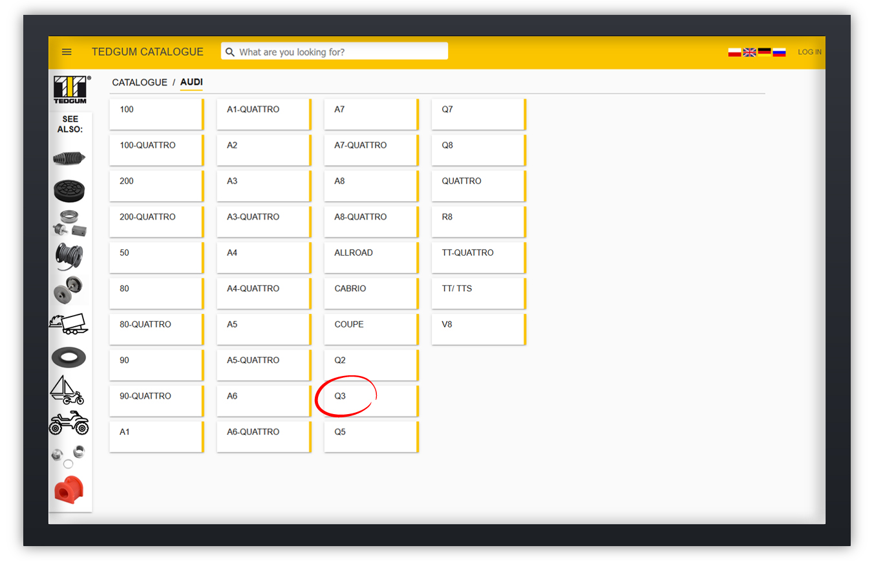Open the rubber bellows boot category
The width and height of the screenshot is (874, 561).
click(69, 158)
